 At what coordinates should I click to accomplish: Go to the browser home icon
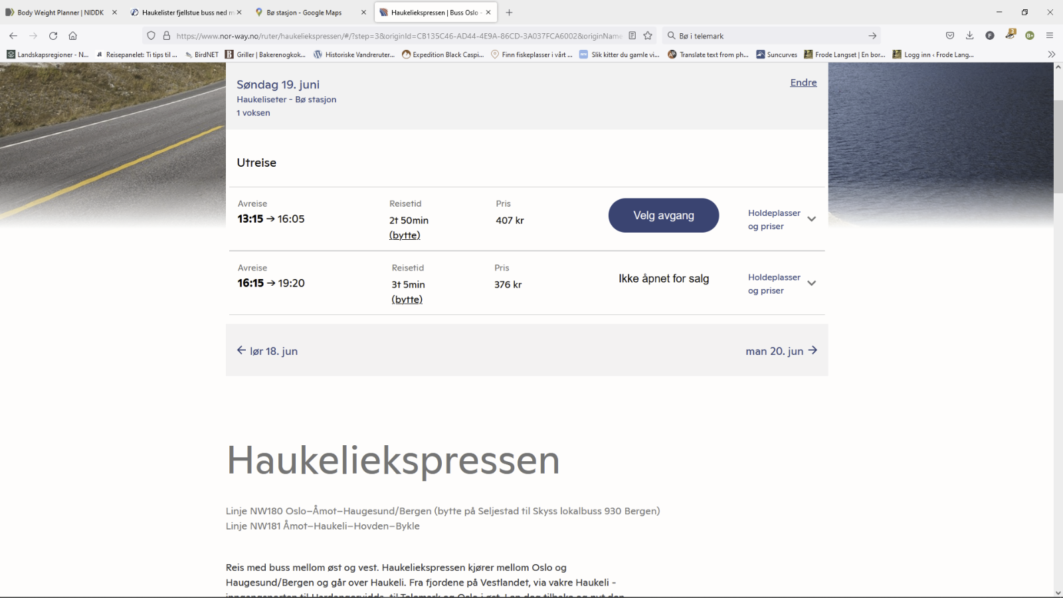point(73,36)
